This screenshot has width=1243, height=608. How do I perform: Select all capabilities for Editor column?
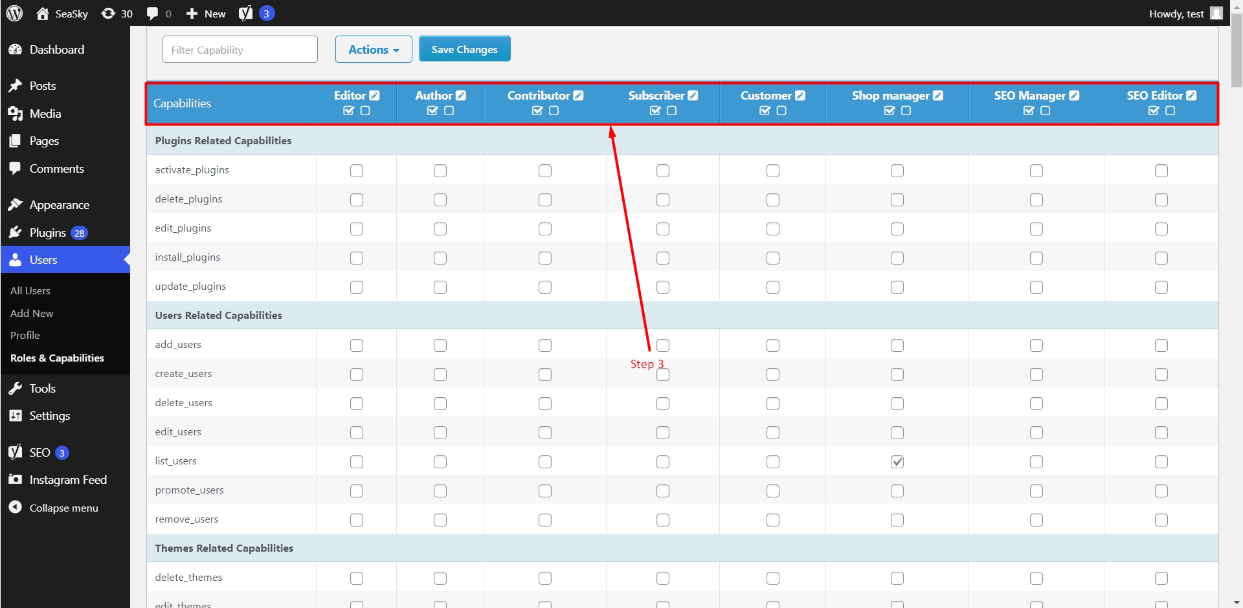pyautogui.click(x=349, y=111)
